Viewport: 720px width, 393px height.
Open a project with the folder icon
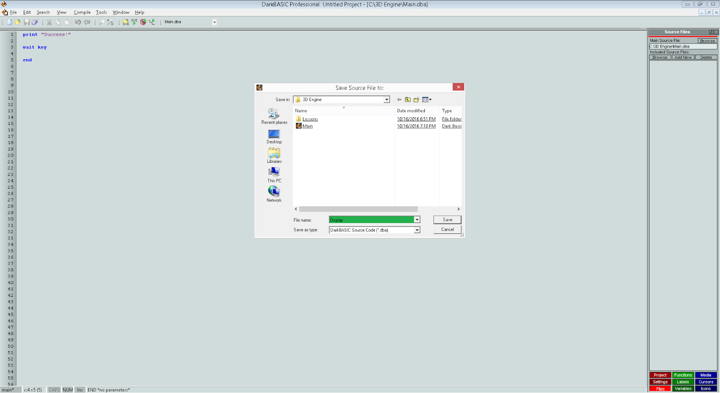(17, 22)
